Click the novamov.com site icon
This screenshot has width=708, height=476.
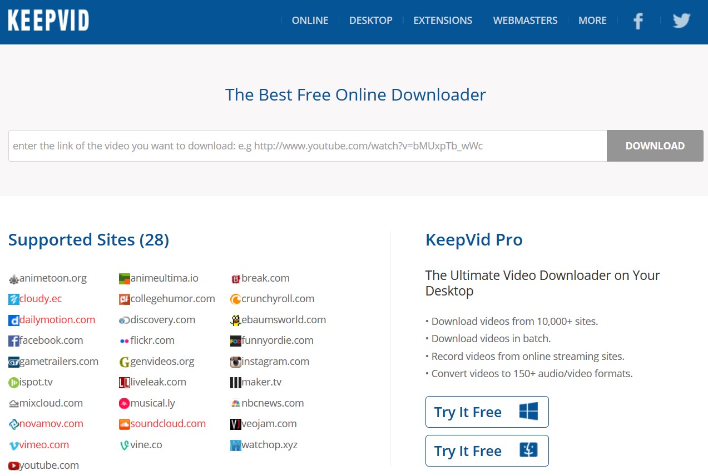[x=14, y=424]
